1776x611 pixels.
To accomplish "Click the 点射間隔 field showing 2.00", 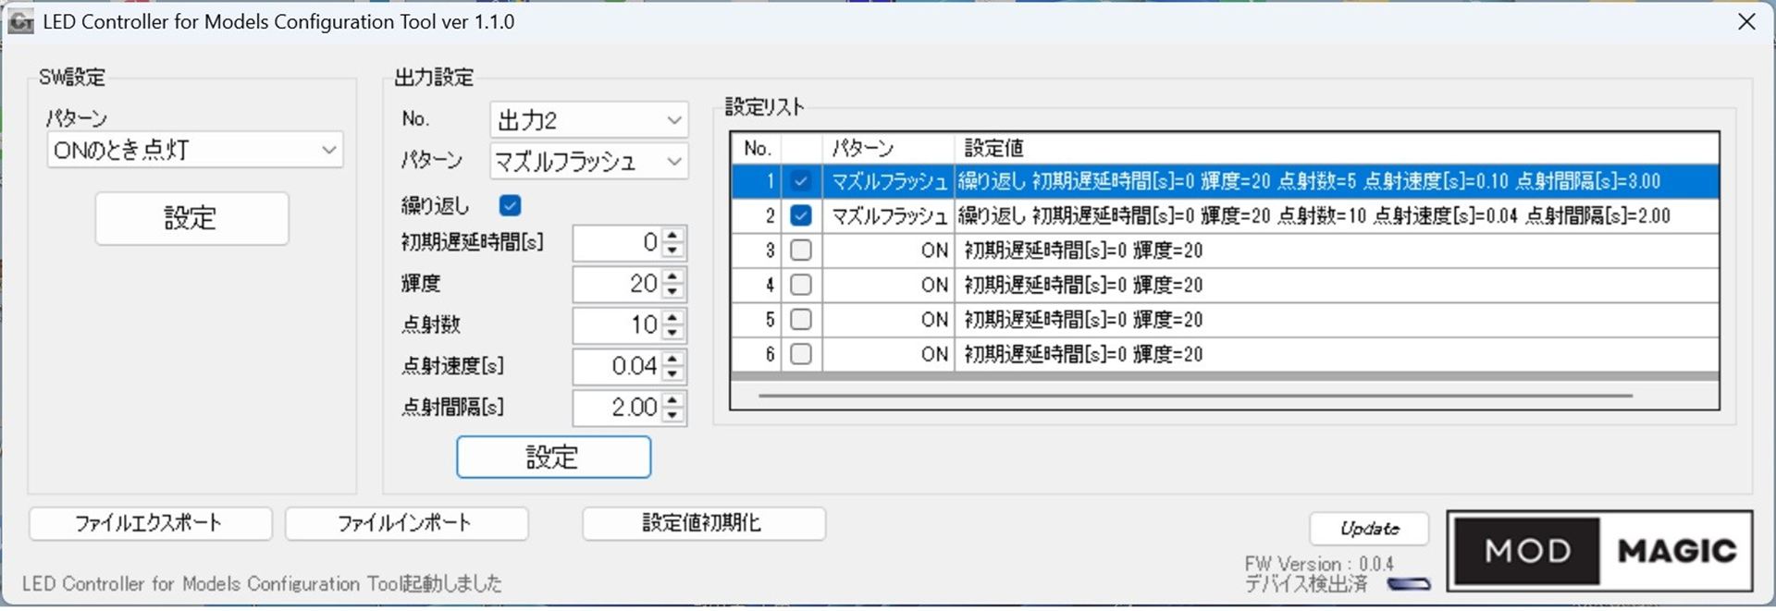I will pos(618,408).
